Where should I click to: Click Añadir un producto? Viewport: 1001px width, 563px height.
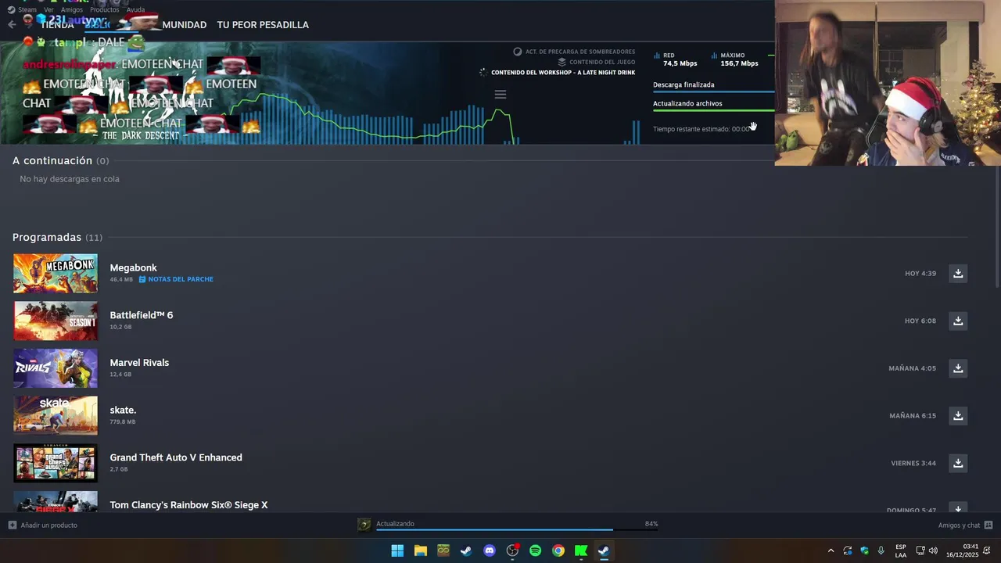pos(48,525)
